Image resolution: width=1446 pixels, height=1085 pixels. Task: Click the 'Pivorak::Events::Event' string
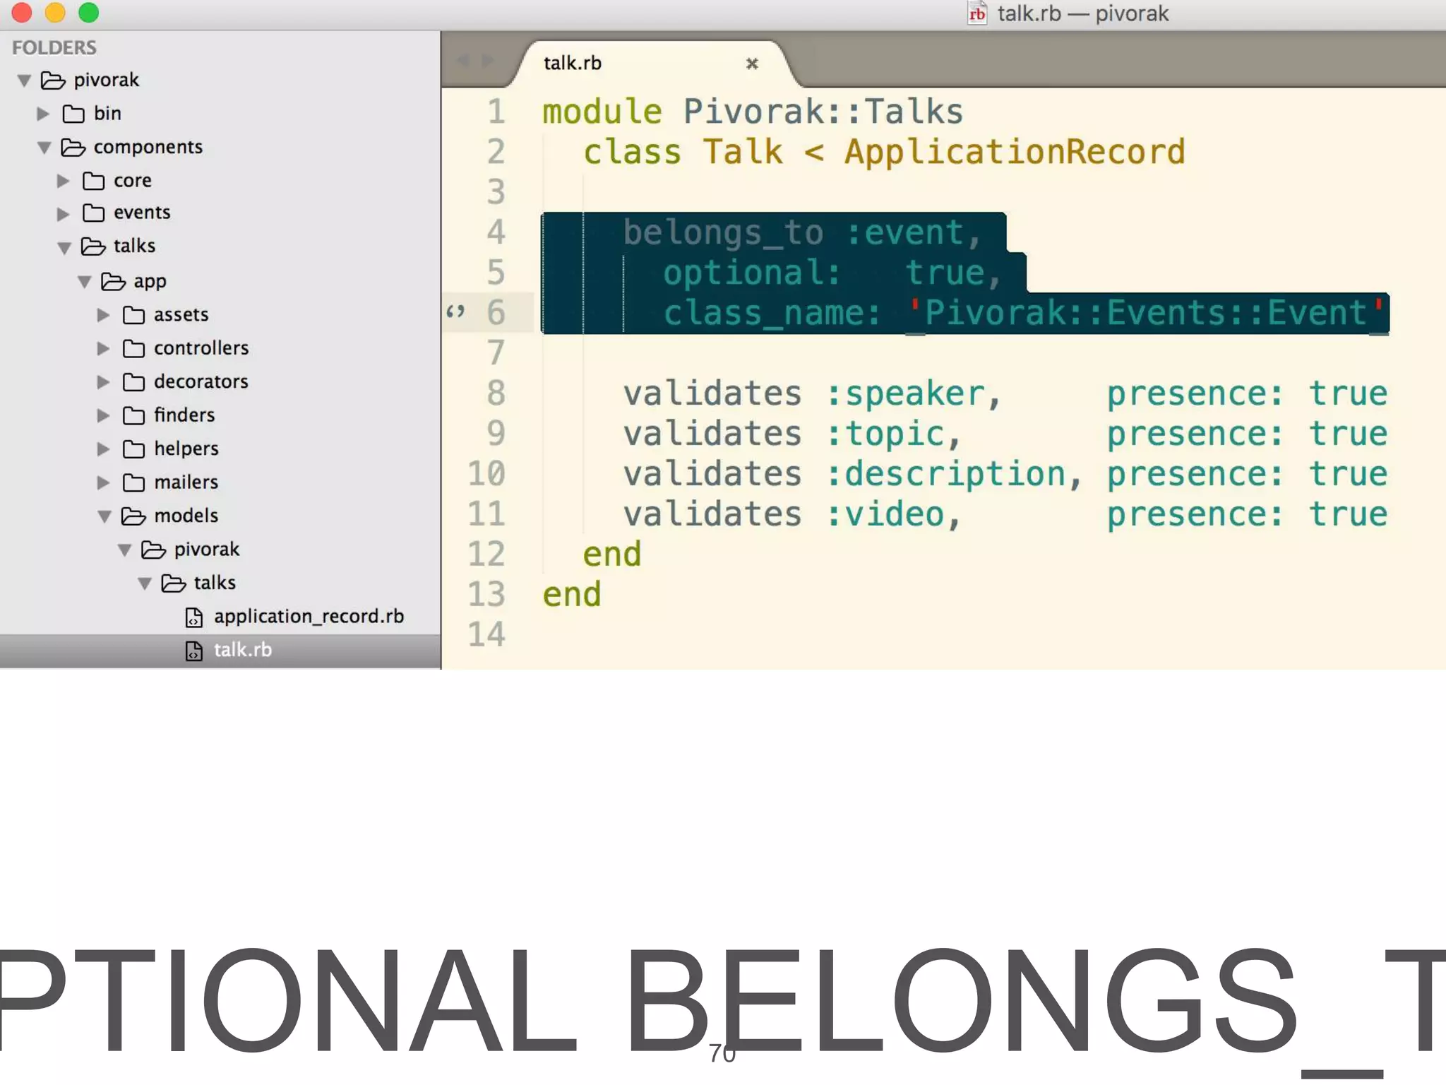point(1146,313)
